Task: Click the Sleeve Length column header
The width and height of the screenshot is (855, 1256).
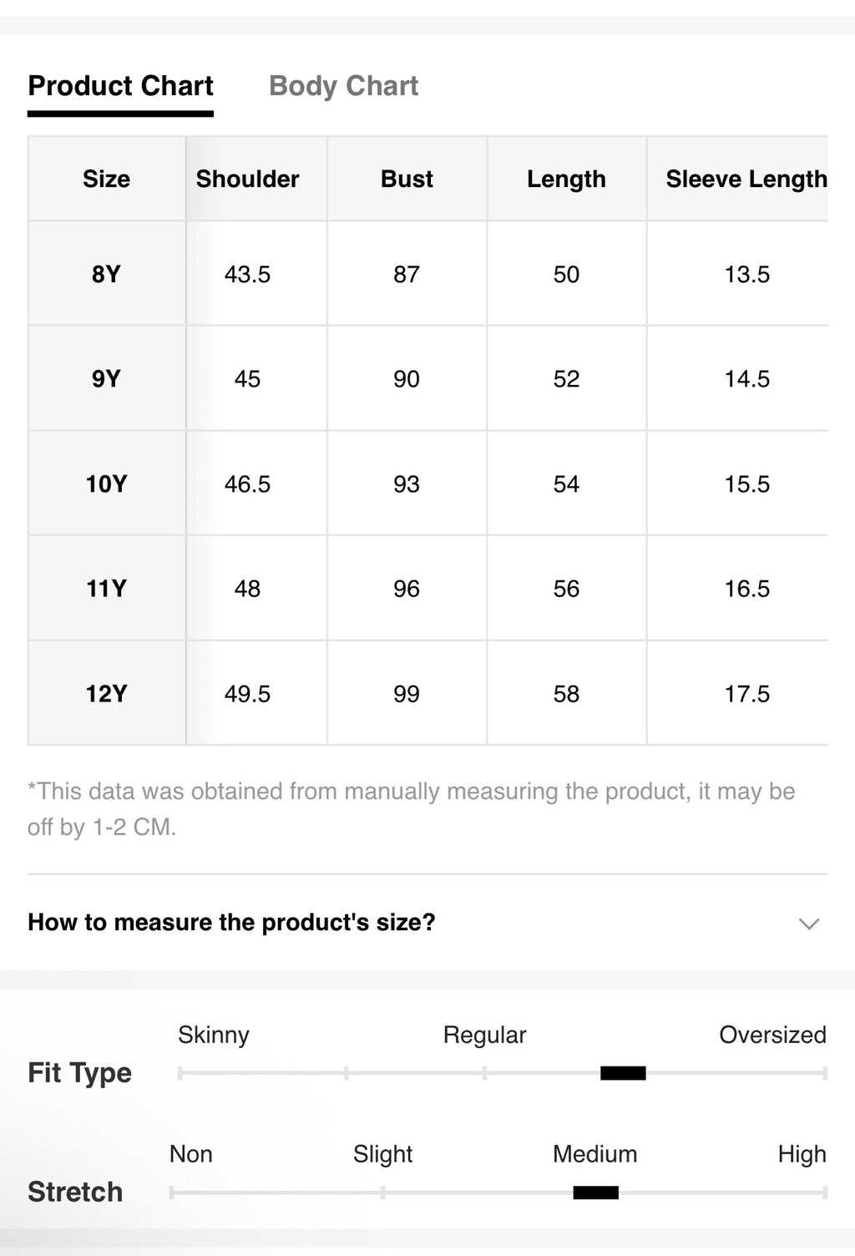Action: (746, 179)
